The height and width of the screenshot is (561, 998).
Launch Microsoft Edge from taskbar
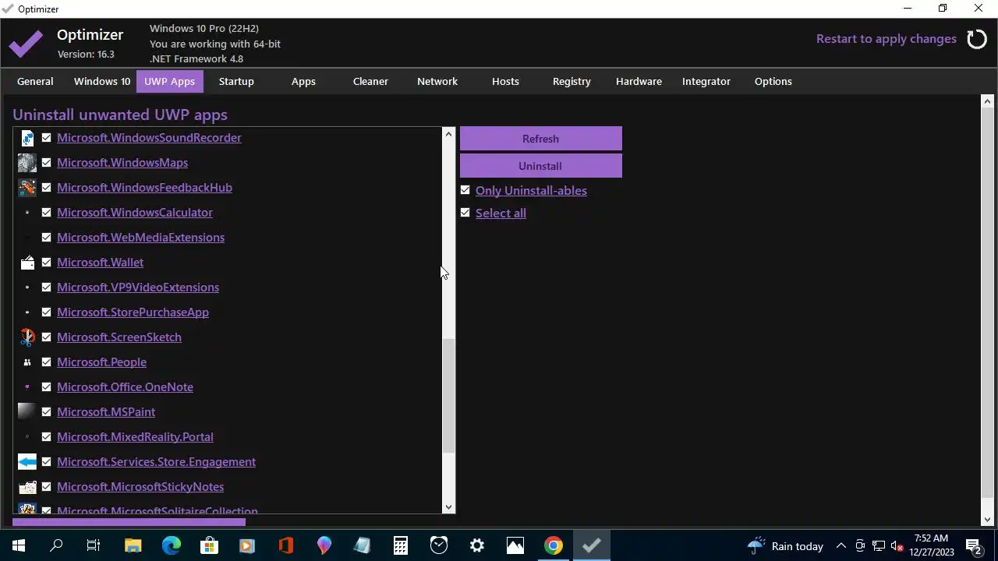171,545
